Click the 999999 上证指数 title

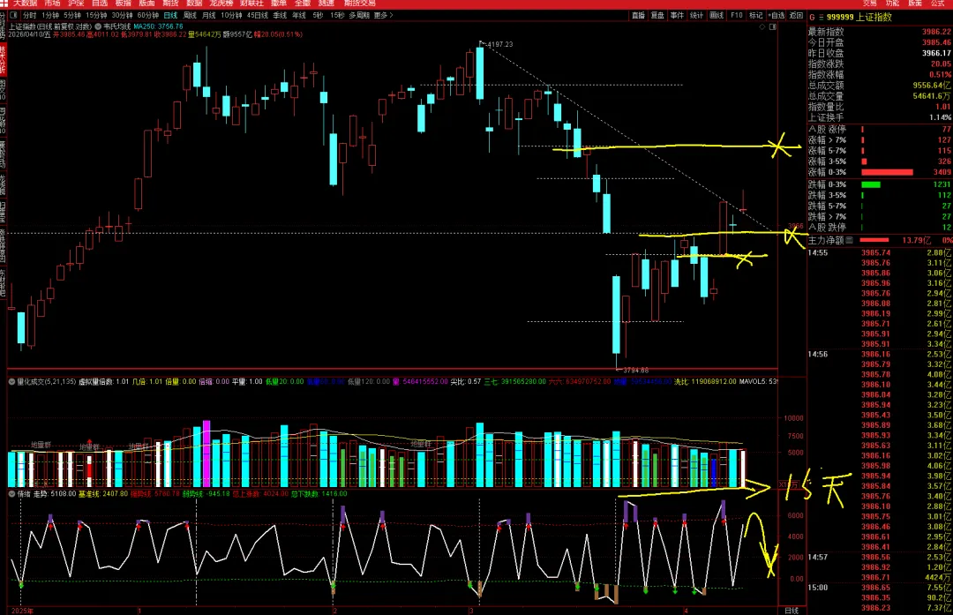[x=859, y=17]
